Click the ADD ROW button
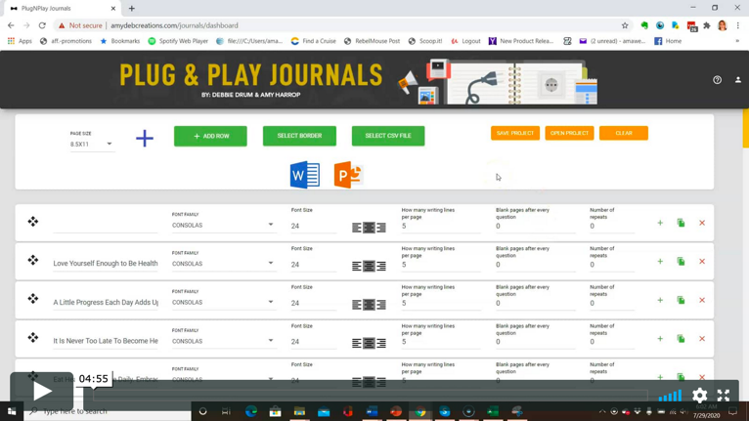Image resolution: width=749 pixels, height=421 pixels. pyautogui.click(x=210, y=136)
